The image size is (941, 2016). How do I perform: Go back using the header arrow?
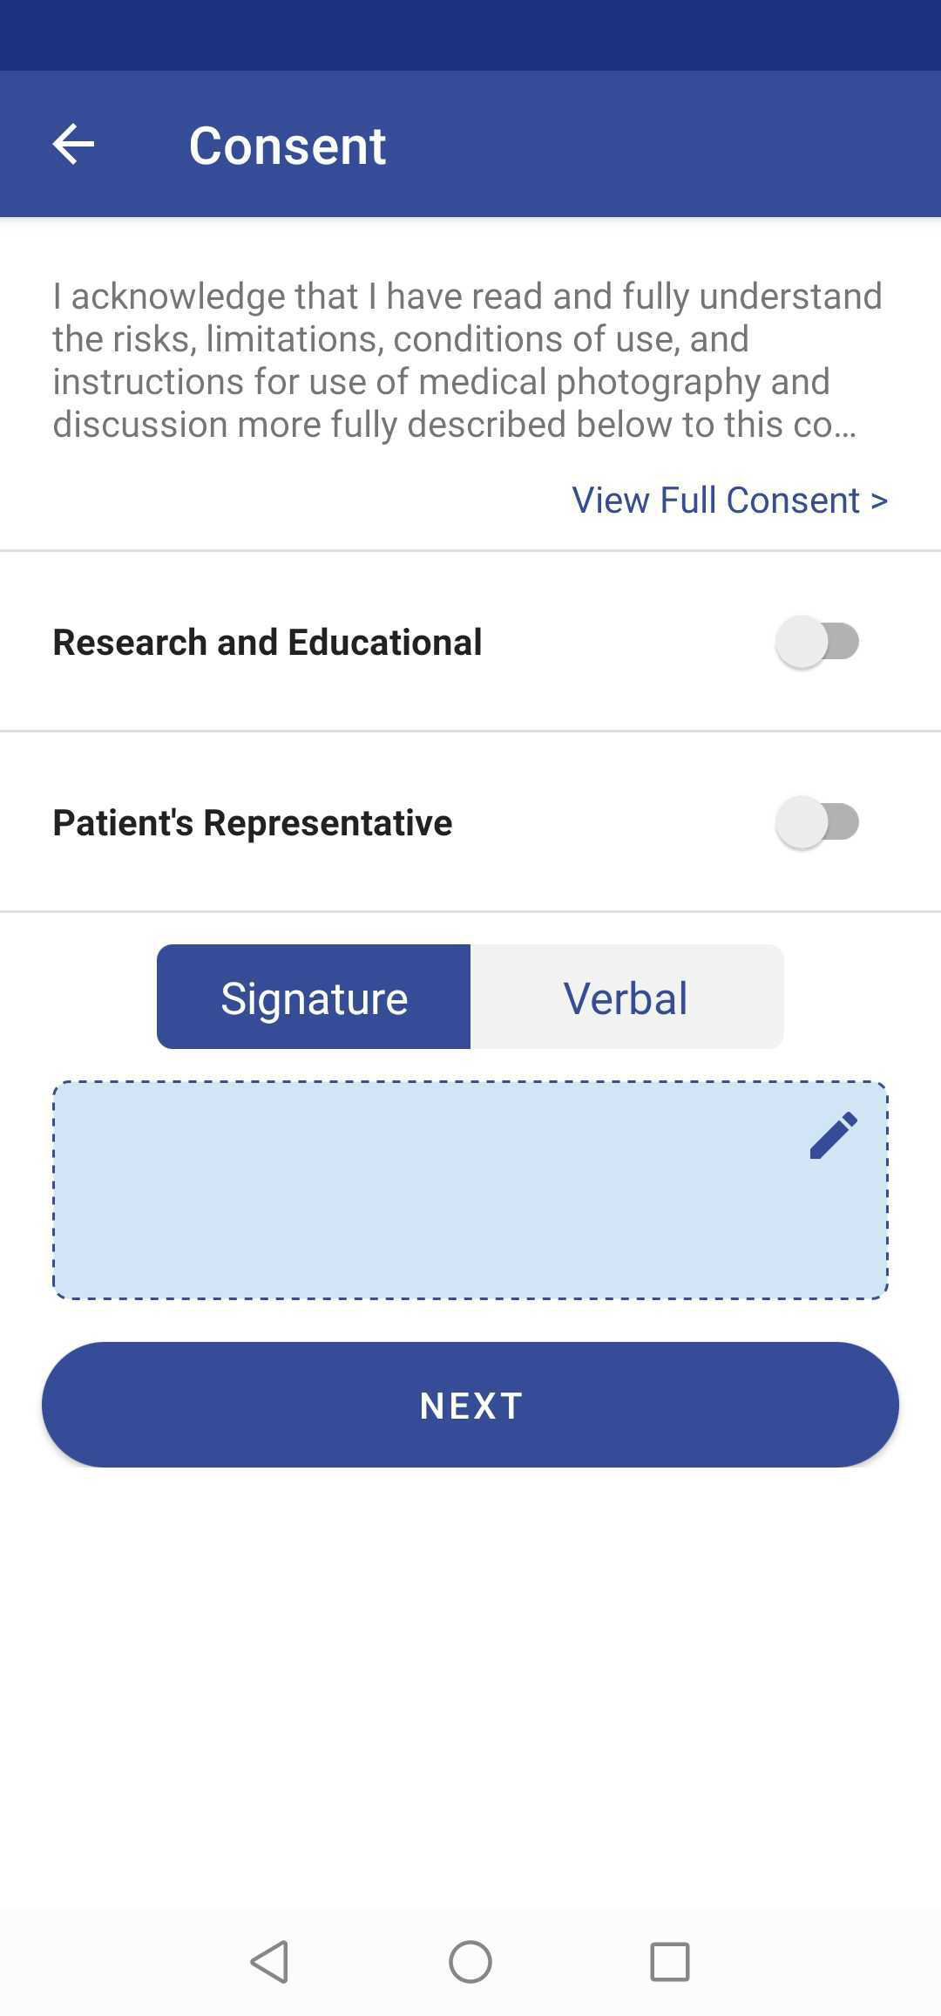[x=73, y=144]
